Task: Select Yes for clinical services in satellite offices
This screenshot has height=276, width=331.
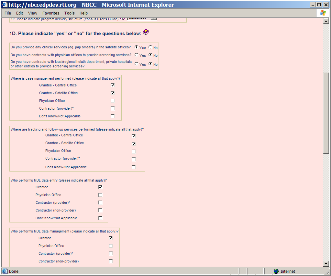Action: tap(136, 47)
